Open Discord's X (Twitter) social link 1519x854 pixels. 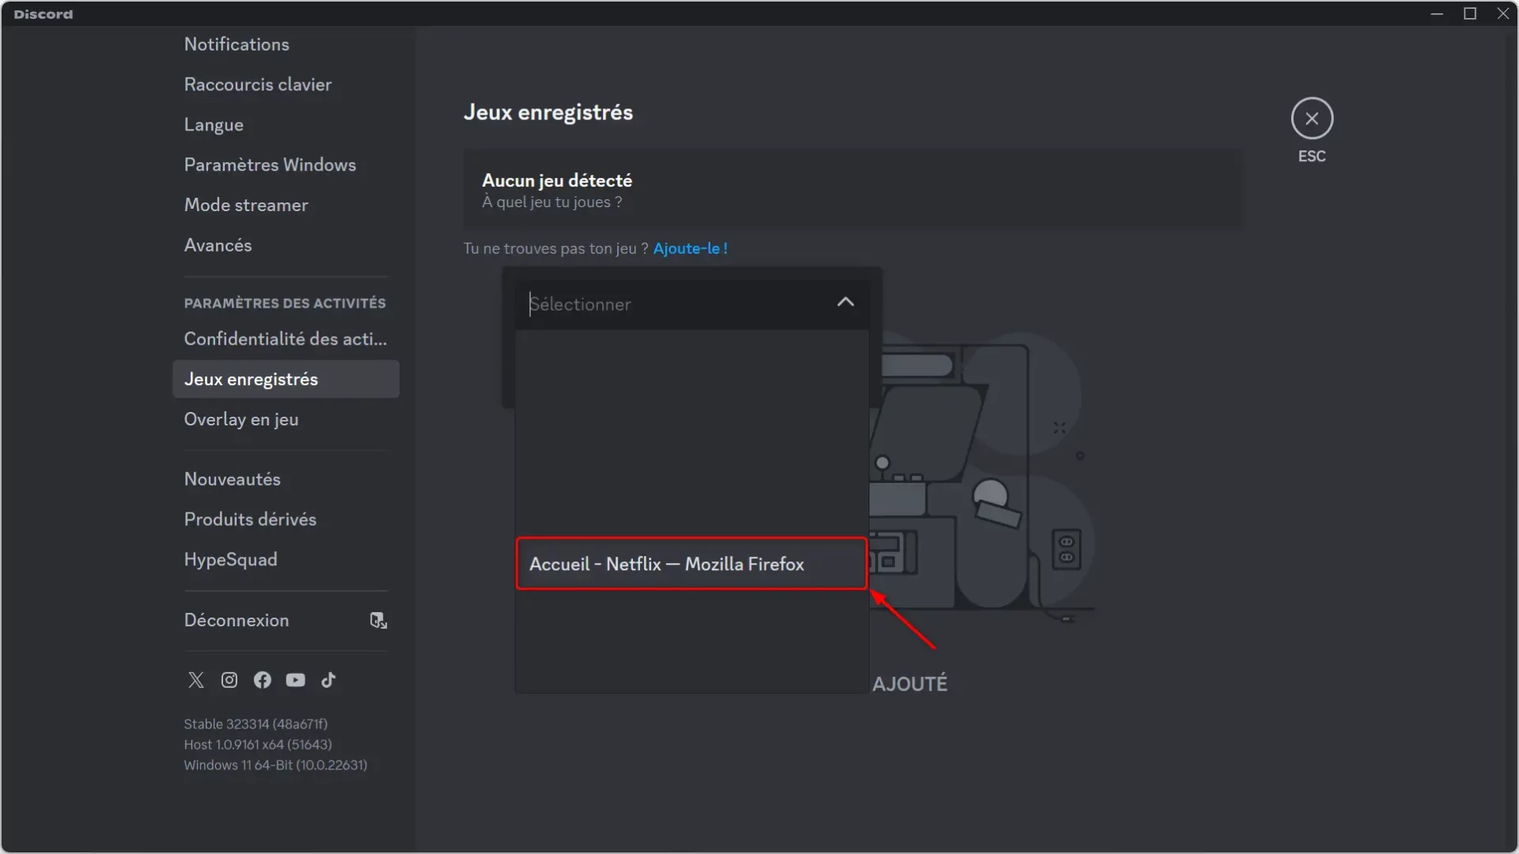(x=195, y=680)
